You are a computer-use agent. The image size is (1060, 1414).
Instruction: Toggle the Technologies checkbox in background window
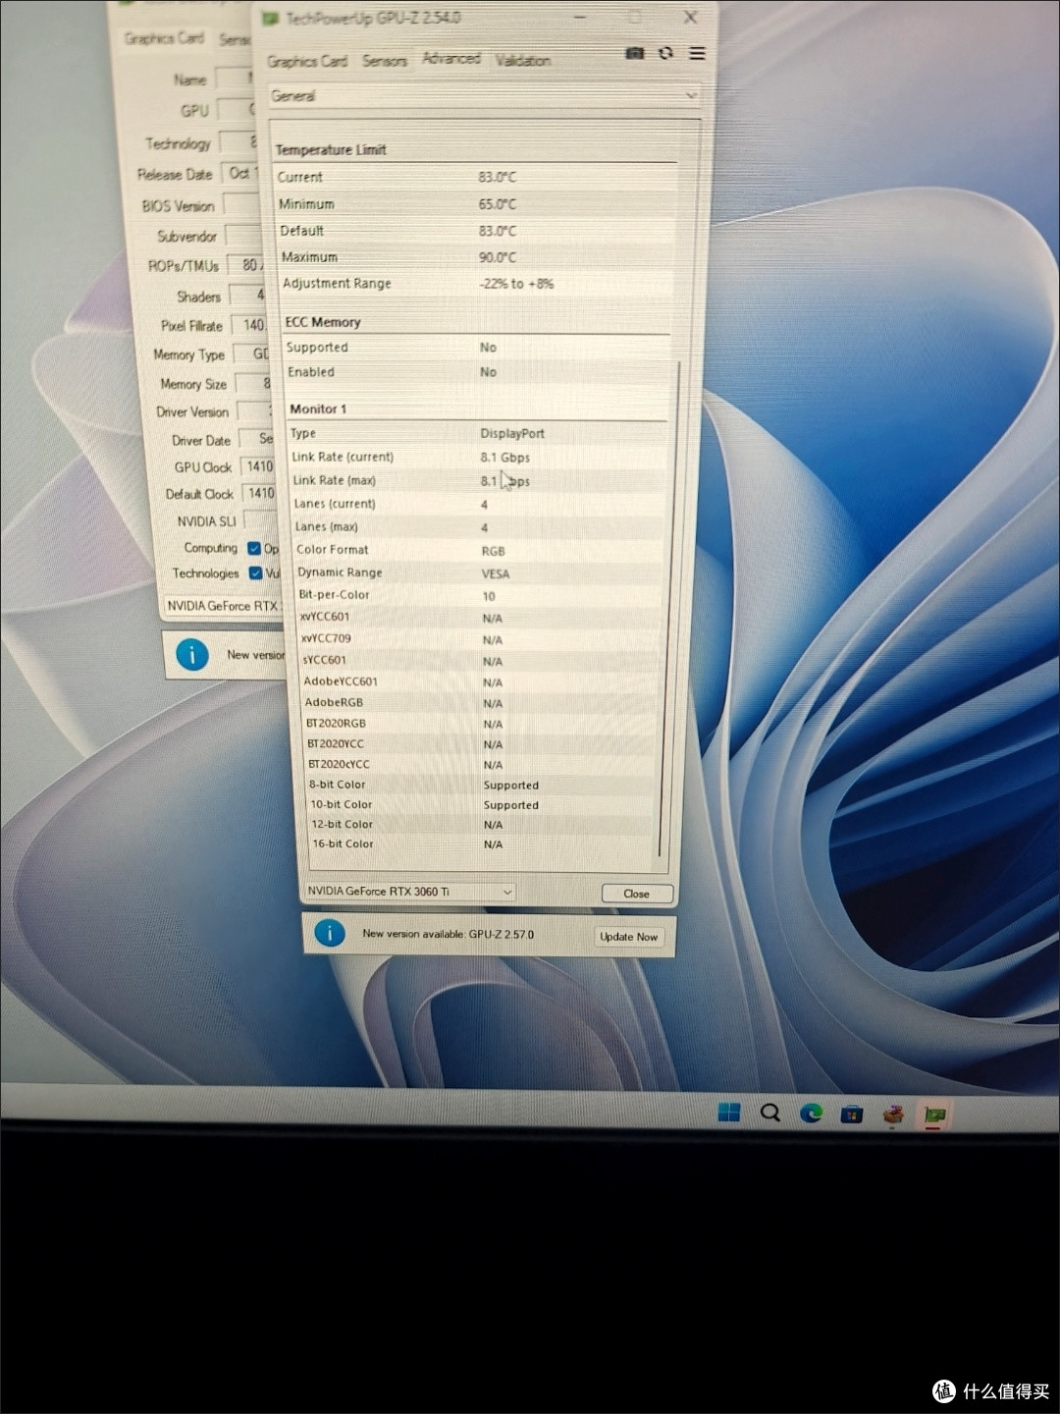click(x=256, y=572)
